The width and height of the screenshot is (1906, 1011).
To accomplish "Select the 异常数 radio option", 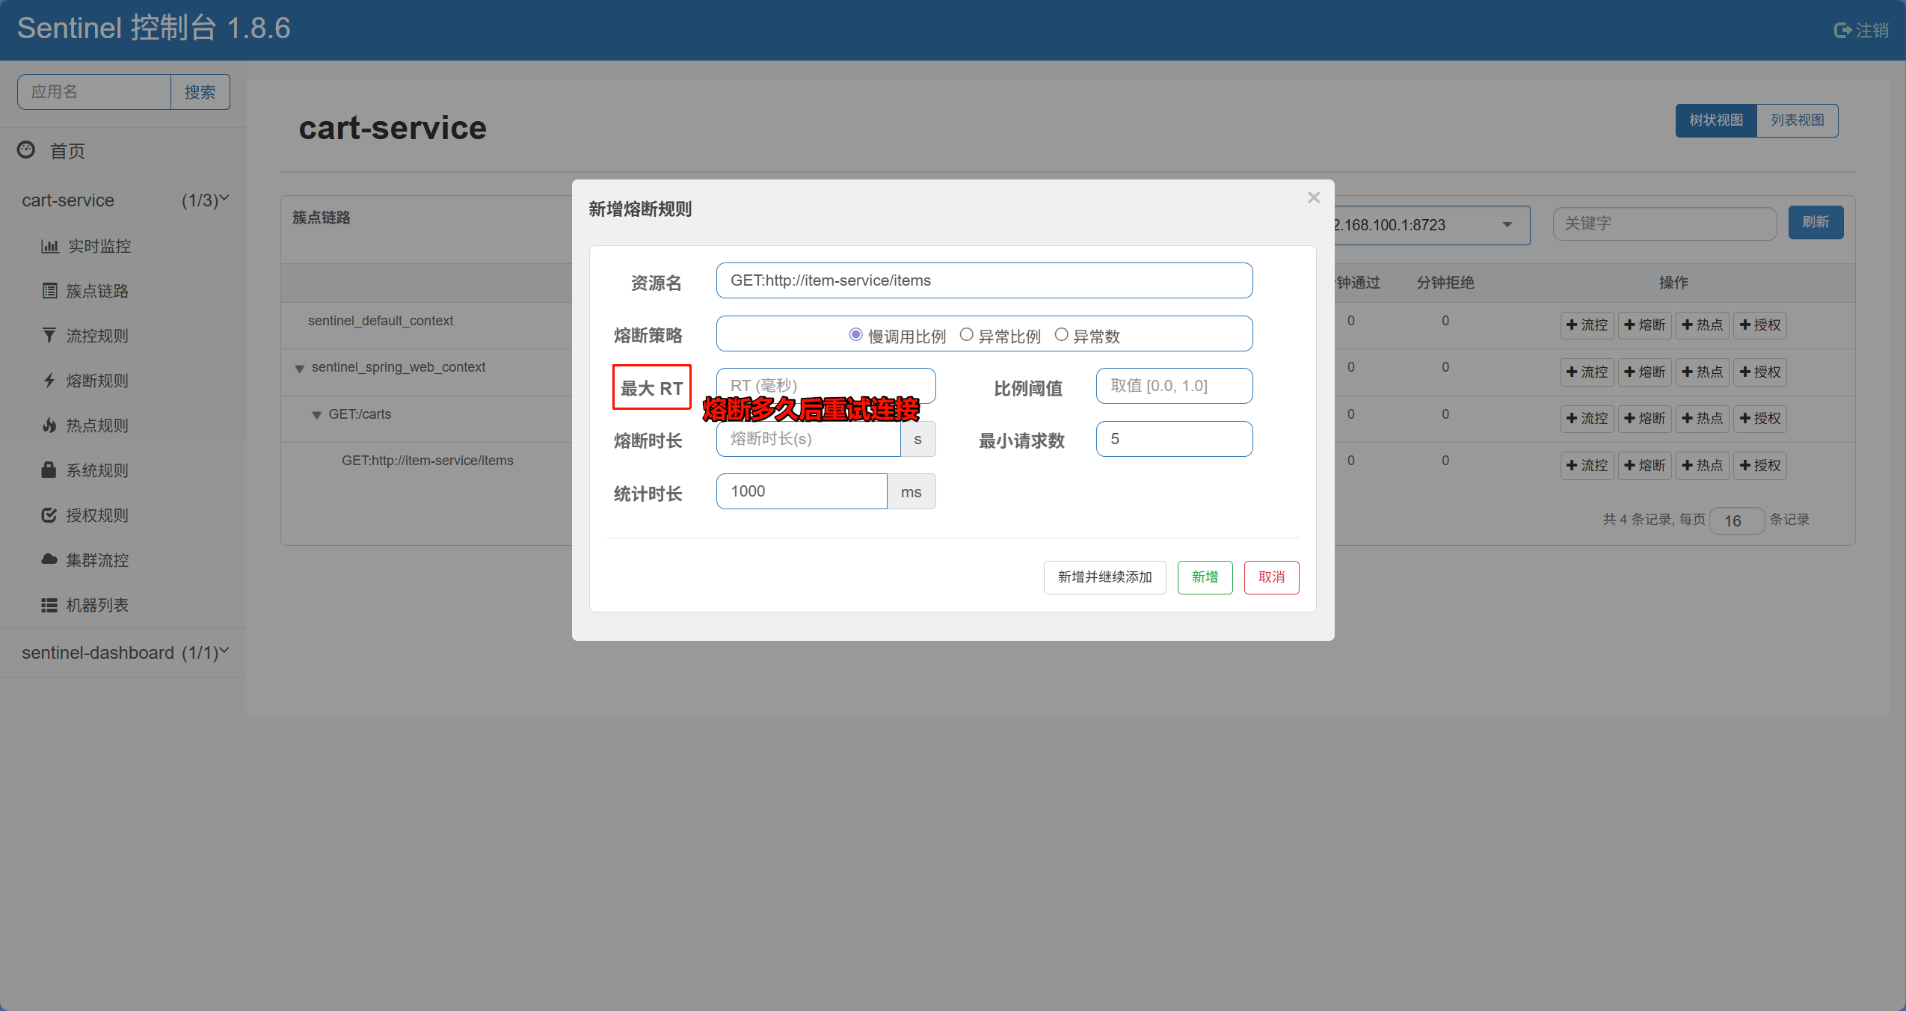I will point(1061,334).
